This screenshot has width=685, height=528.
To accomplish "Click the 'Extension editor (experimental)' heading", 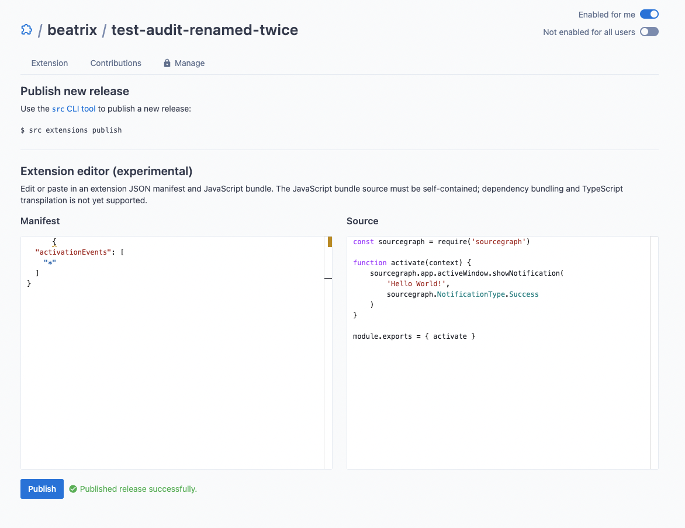I will coord(106,171).
